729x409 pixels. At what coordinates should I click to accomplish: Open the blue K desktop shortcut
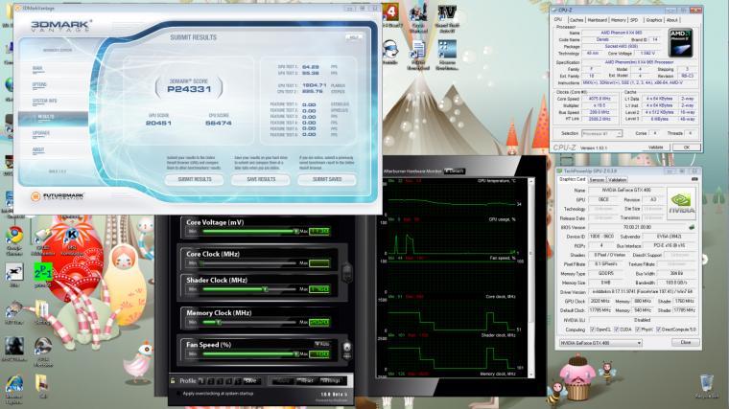(71, 235)
